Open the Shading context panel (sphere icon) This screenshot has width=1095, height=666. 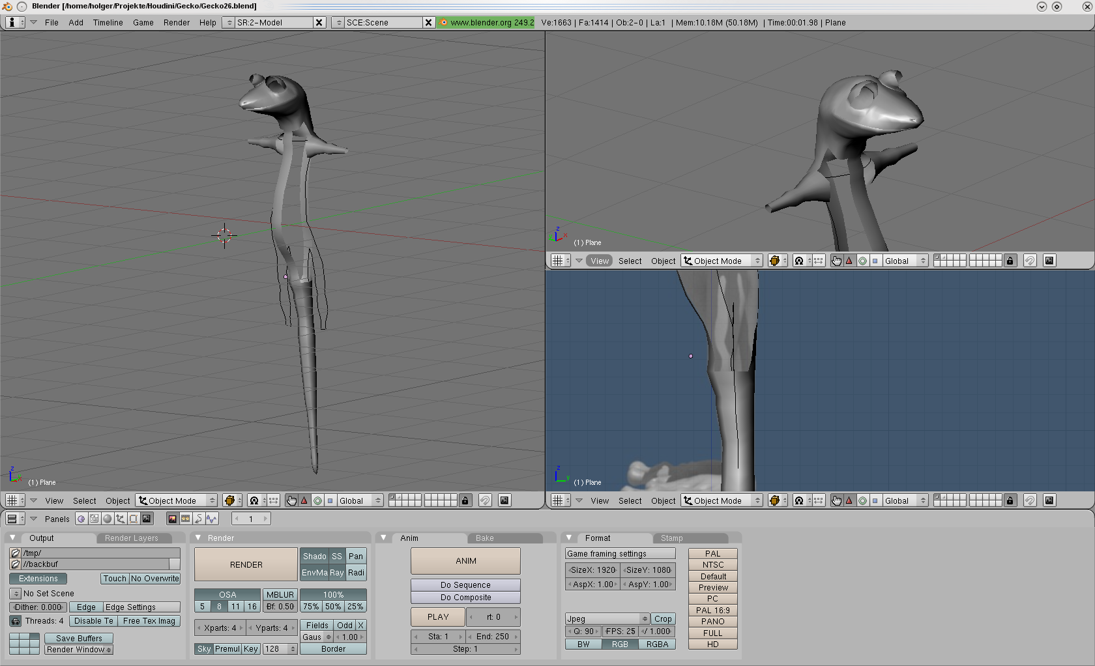point(108,519)
